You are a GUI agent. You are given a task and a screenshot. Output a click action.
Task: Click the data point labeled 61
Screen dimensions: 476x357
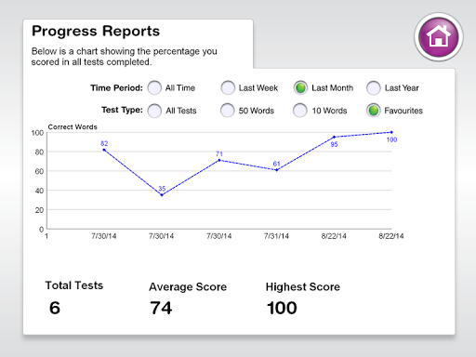coord(276,170)
